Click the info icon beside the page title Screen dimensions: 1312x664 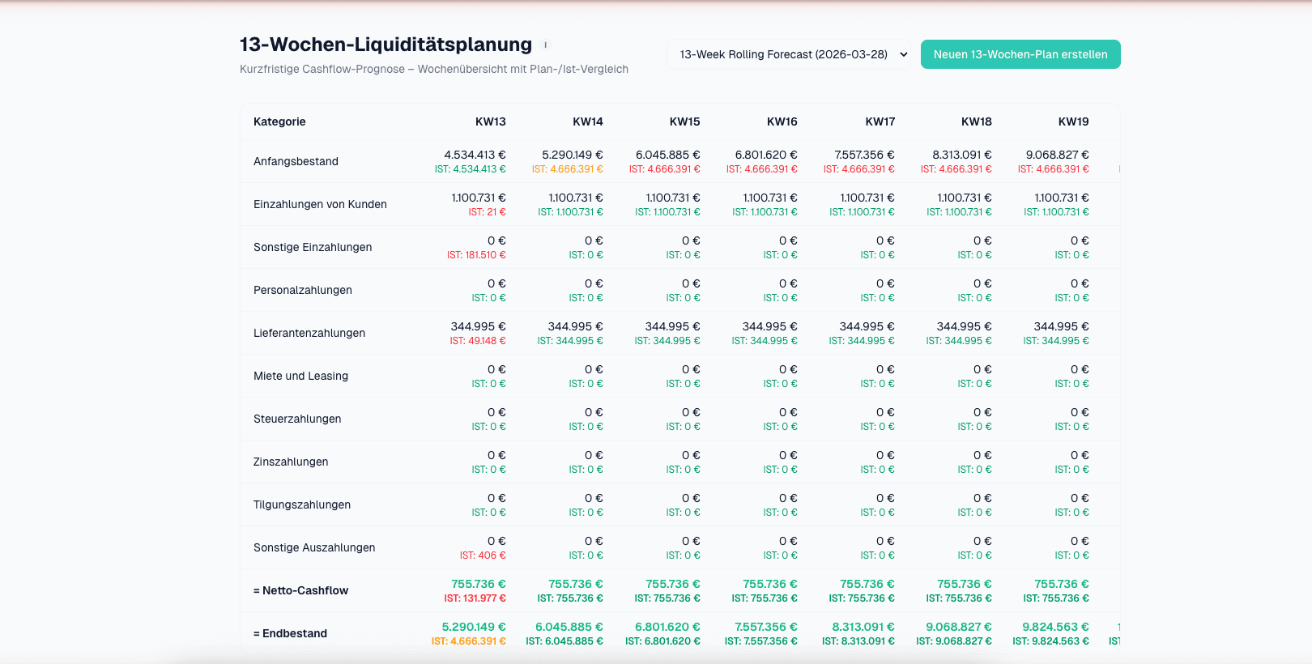click(545, 45)
